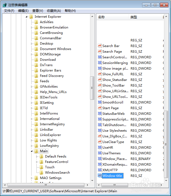This screenshot has width=171, height=196.
Task: Click the Show_StatusBar string icon
Action: (100, 80)
